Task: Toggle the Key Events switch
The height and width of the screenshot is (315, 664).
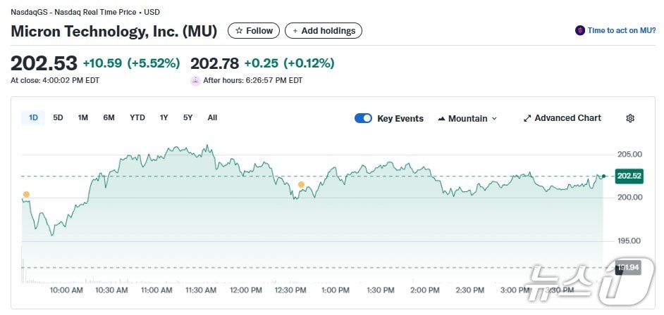Action: pyautogui.click(x=363, y=118)
